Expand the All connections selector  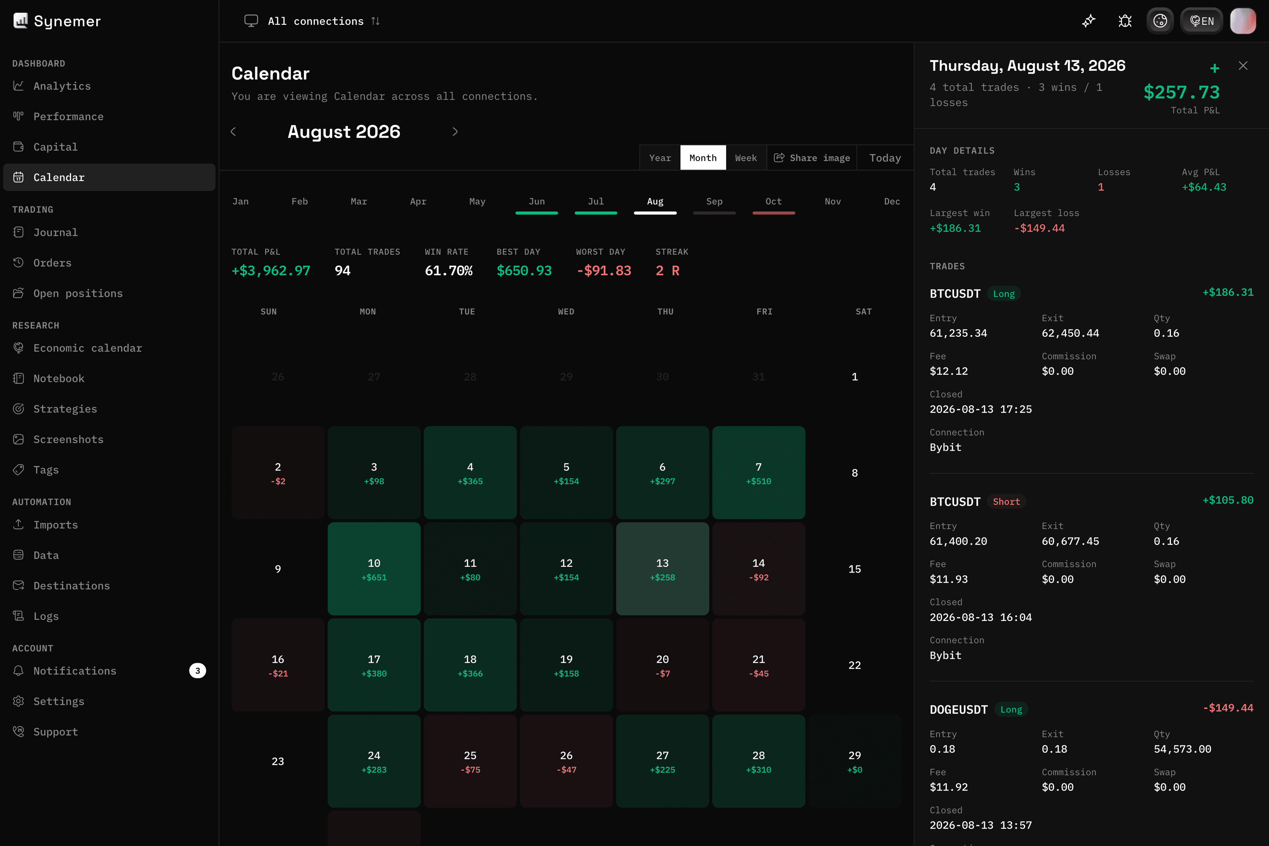coord(312,21)
